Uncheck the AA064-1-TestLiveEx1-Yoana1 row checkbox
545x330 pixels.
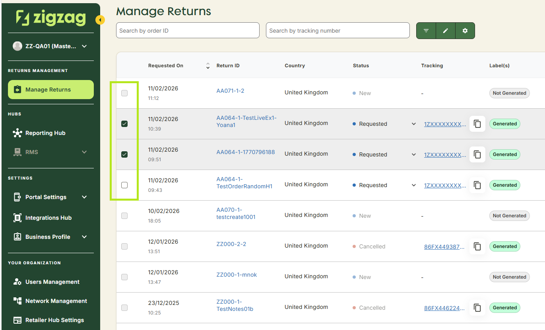[x=124, y=124]
